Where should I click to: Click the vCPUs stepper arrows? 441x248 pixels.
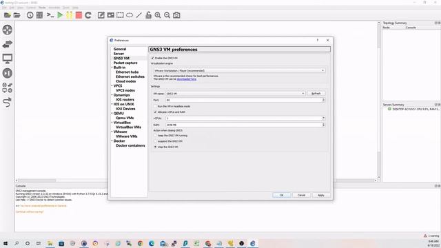(x=323, y=118)
